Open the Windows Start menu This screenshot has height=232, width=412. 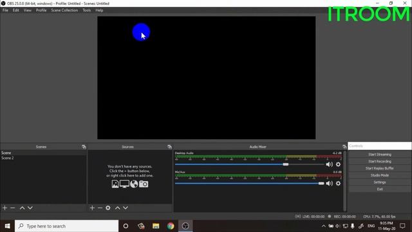(x=7, y=226)
